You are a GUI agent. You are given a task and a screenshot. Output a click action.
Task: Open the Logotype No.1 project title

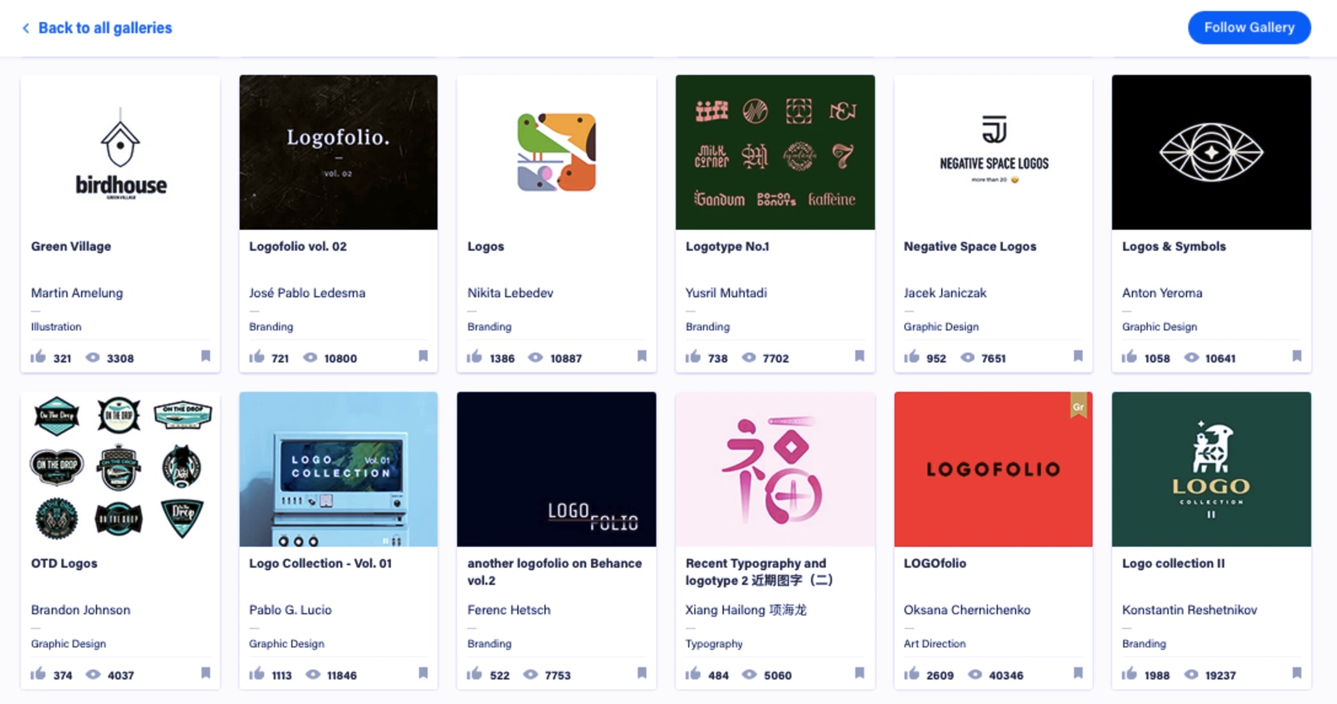pos(727,246)
